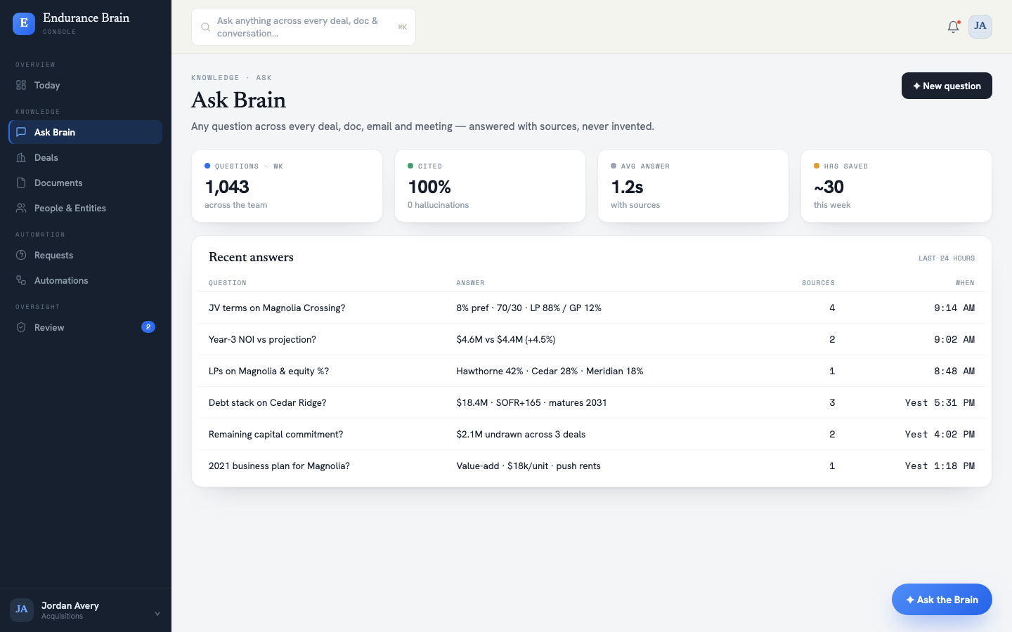Click the New question button

point(947,86)
